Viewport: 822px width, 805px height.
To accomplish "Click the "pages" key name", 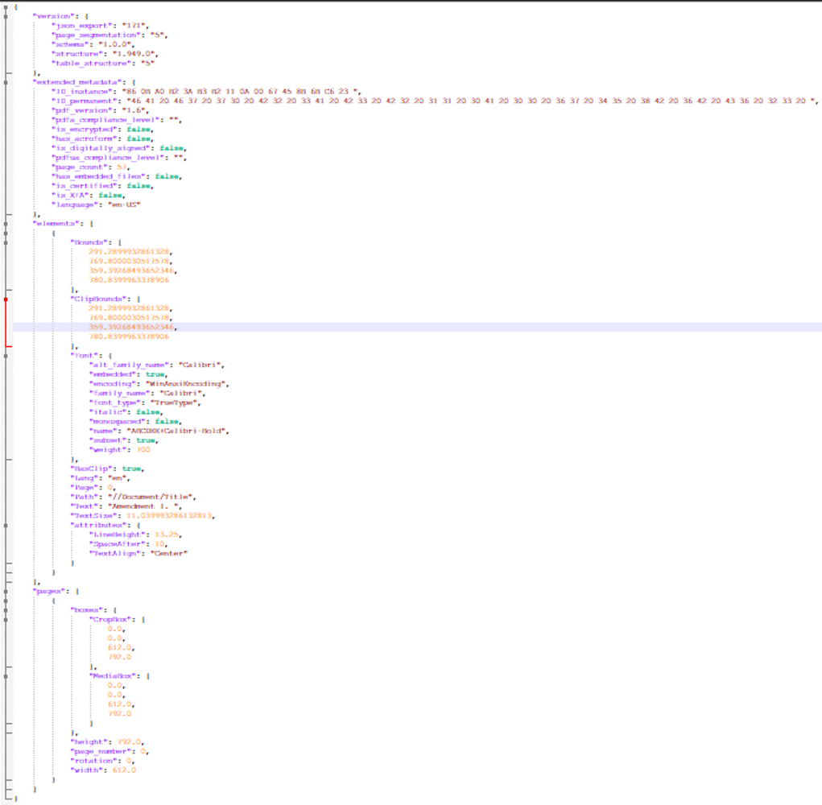I will pos(51,592).
